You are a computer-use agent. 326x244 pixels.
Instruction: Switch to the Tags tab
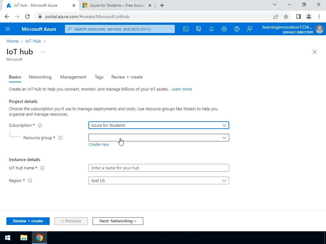(99, 77)
